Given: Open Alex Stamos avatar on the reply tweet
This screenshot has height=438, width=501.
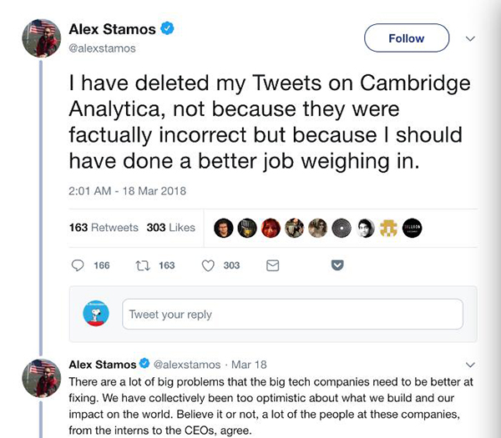Looking at the screenshot, I should click(41, 378).
